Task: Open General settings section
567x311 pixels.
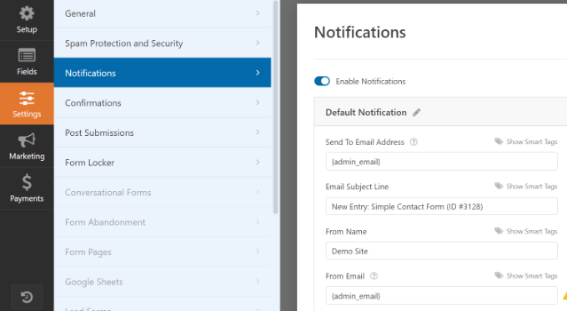Action: (x=163, y=13)
